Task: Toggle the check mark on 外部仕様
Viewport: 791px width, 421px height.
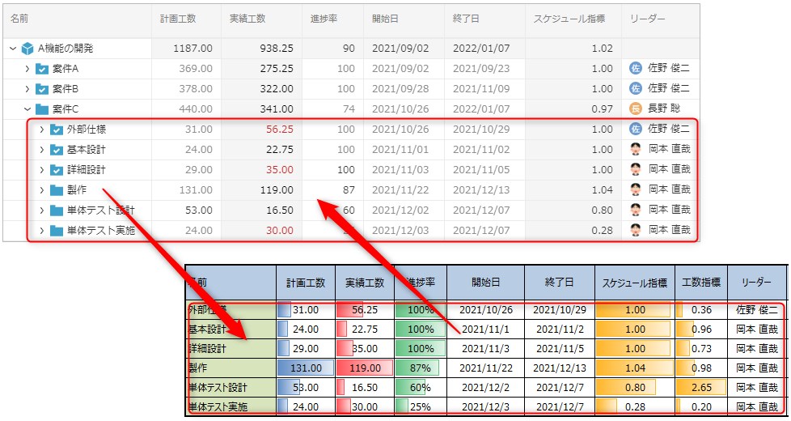Action: [x=57, y=130]
